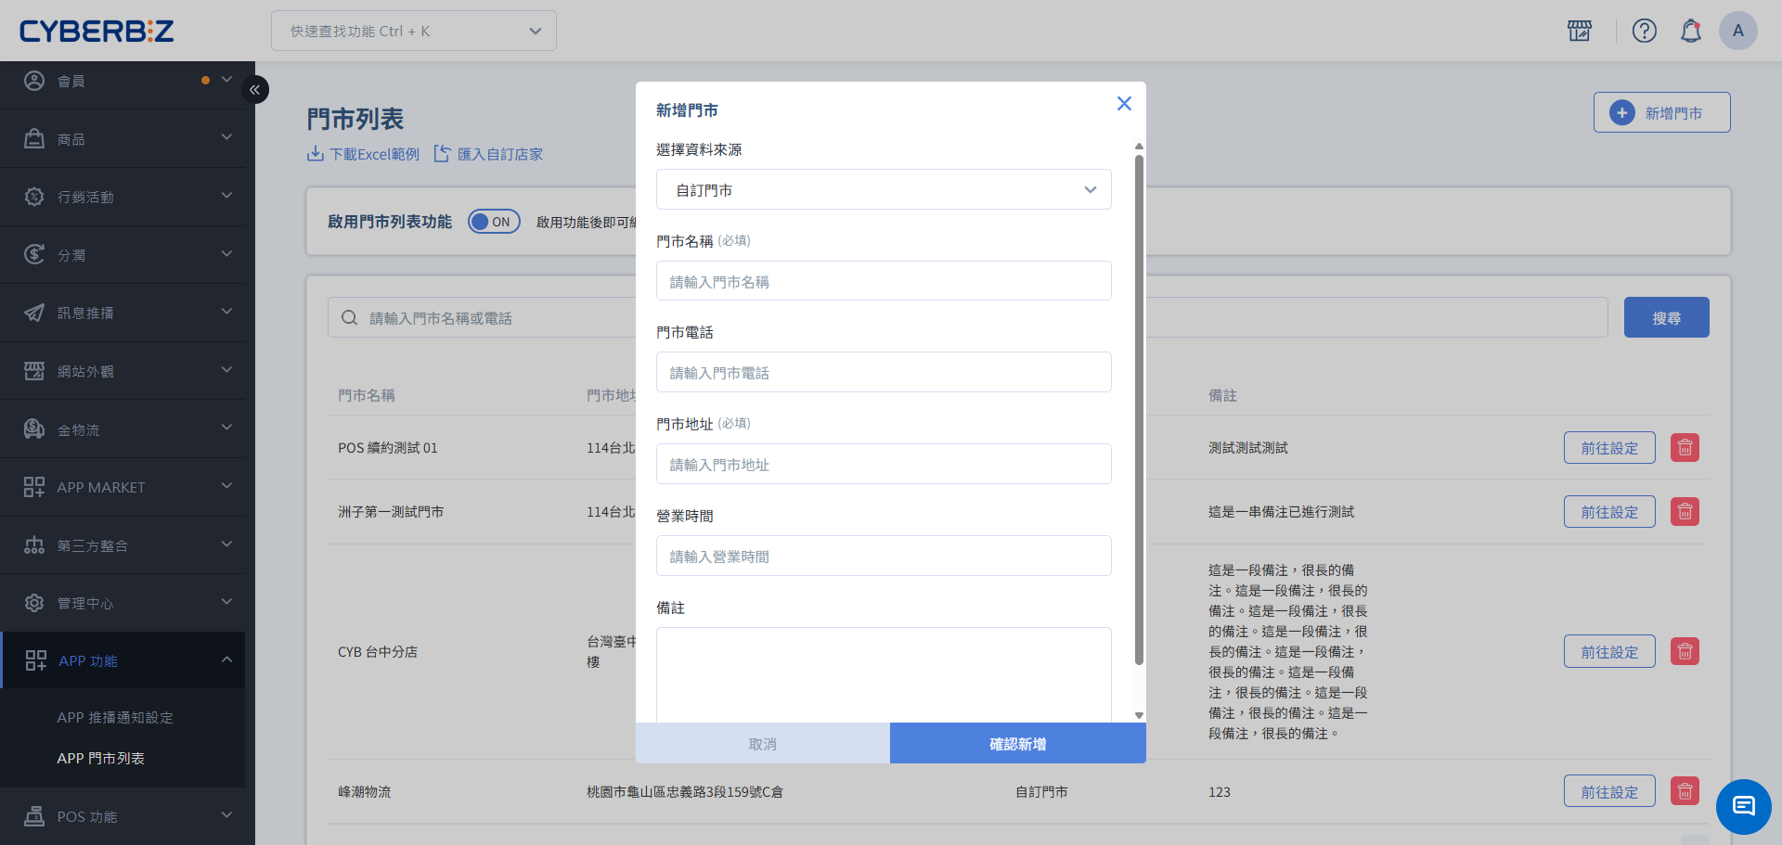Screen dimensions: 1782x845
Task: Click the 門市名稱 input field
Action: coord(883,280)
